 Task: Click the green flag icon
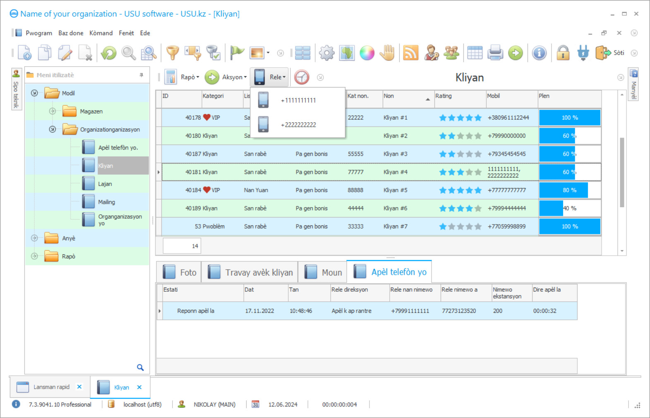(237, 53)
